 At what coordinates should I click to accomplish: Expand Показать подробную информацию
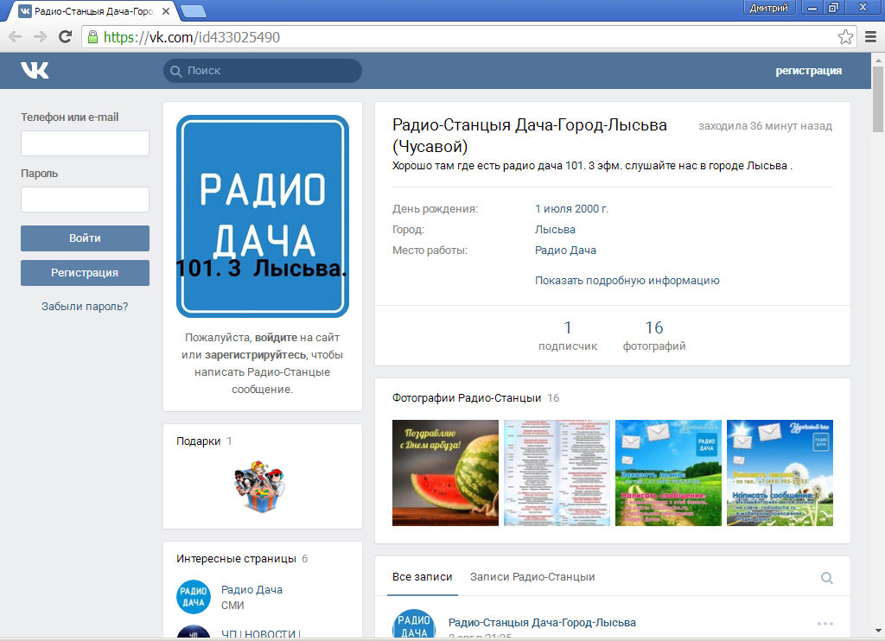click(627, 281)
